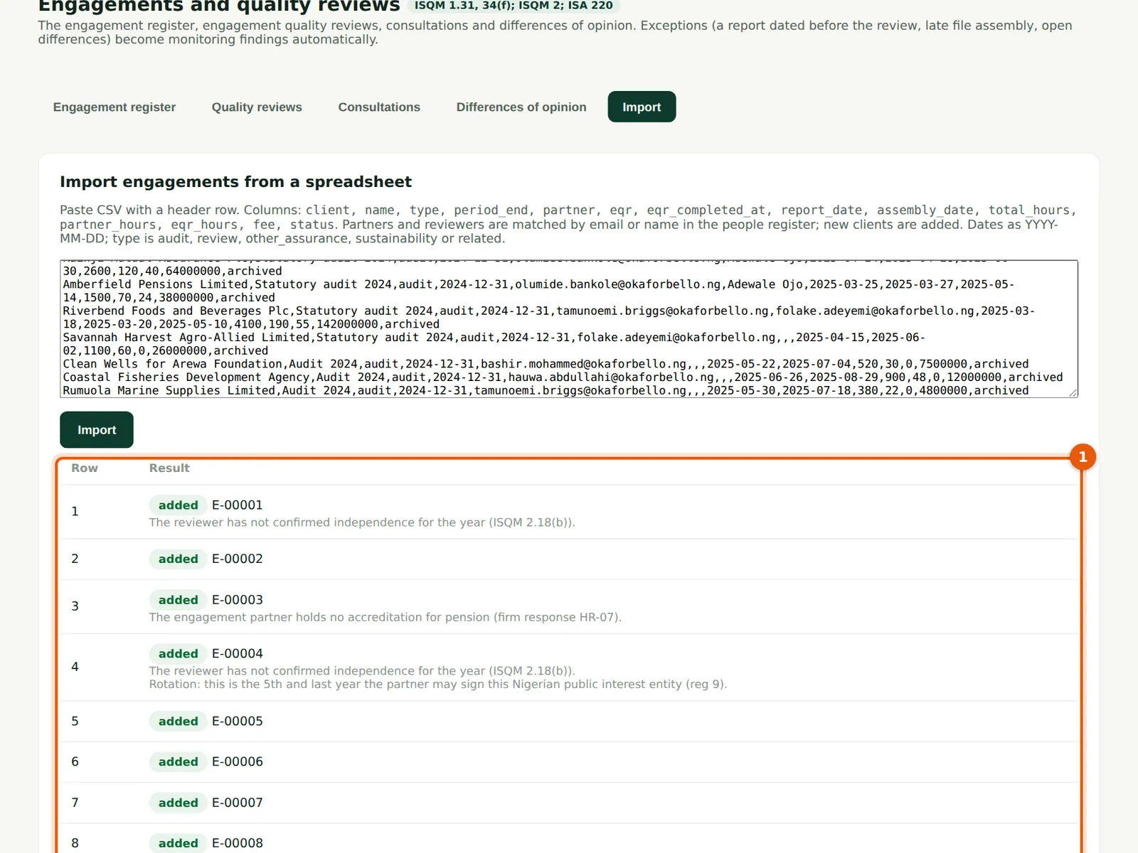Screen dimensions: 1138x853
Task: Click engagement ID E-00005
Action: tap(238, 721)
